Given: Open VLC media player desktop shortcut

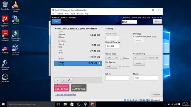Looking at the screenshot, I should tap(16, 7).
